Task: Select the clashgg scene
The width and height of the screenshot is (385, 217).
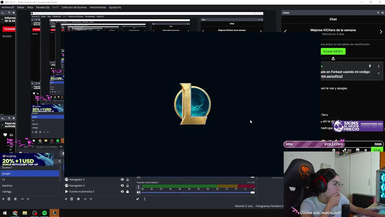Action: [x=29, y=192]
